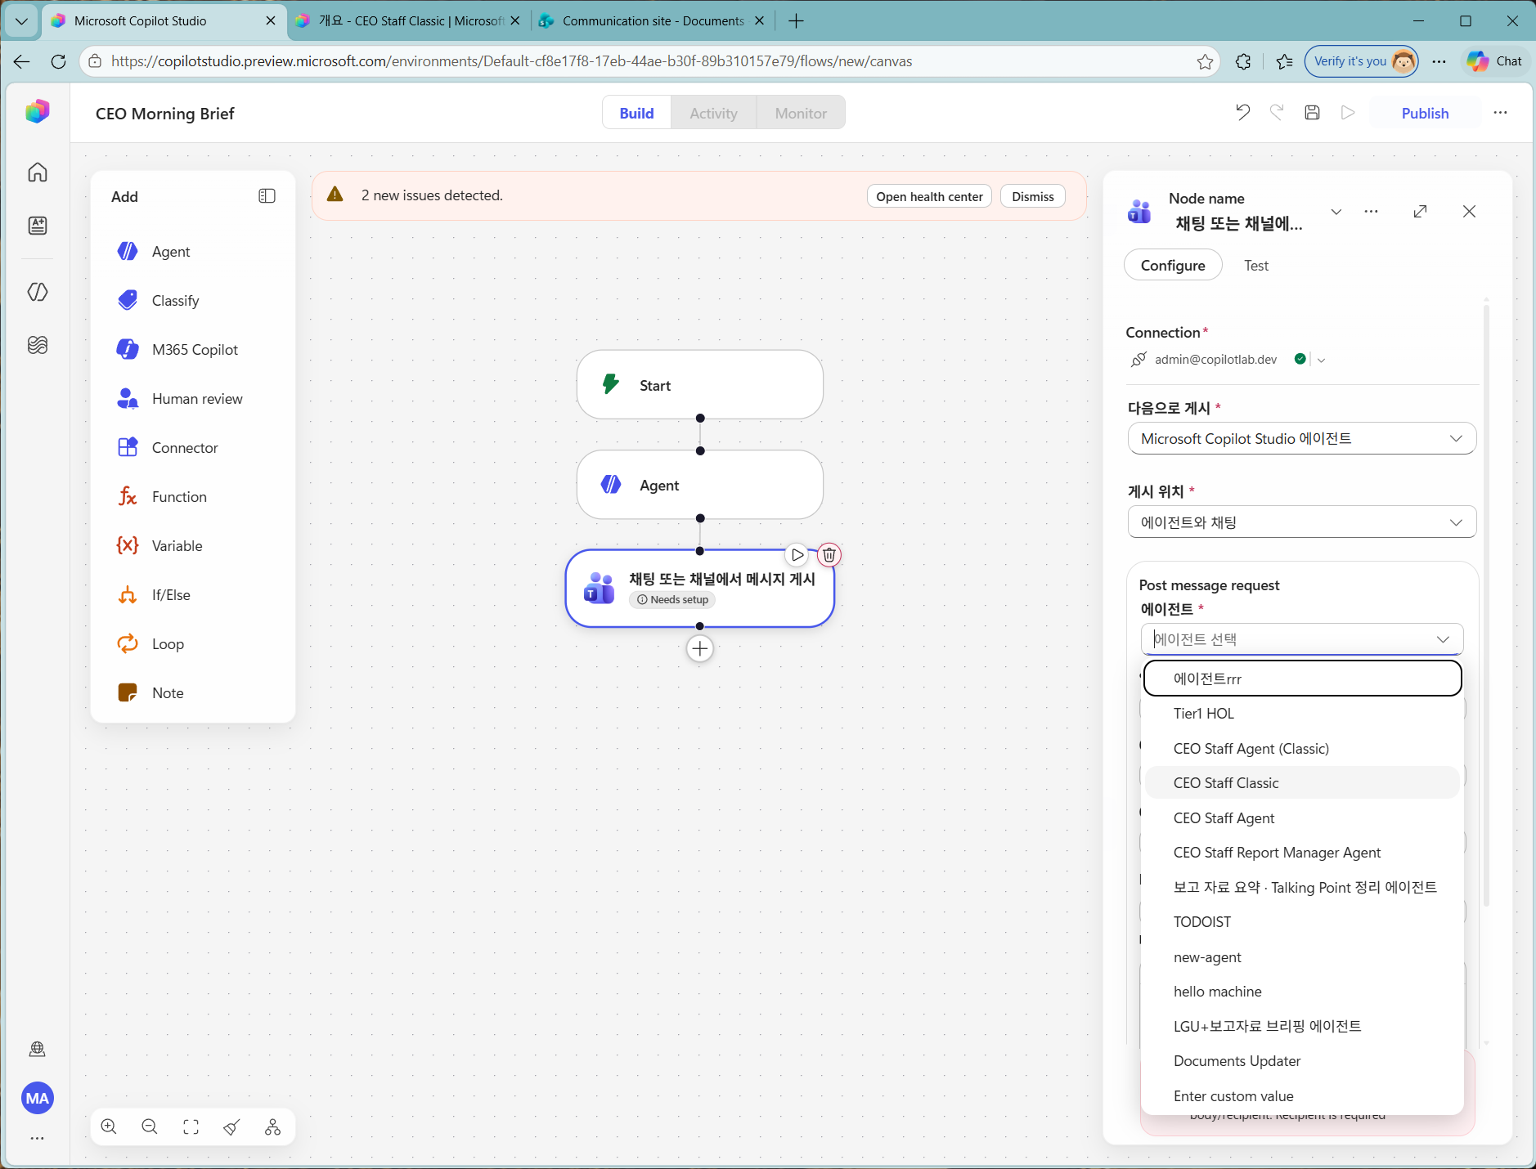The height and width of the screenshot is (1169, 1536).
Task: Switch to Communication site - Documents tab
Action: pyautogui.click(x=652, y=21)
